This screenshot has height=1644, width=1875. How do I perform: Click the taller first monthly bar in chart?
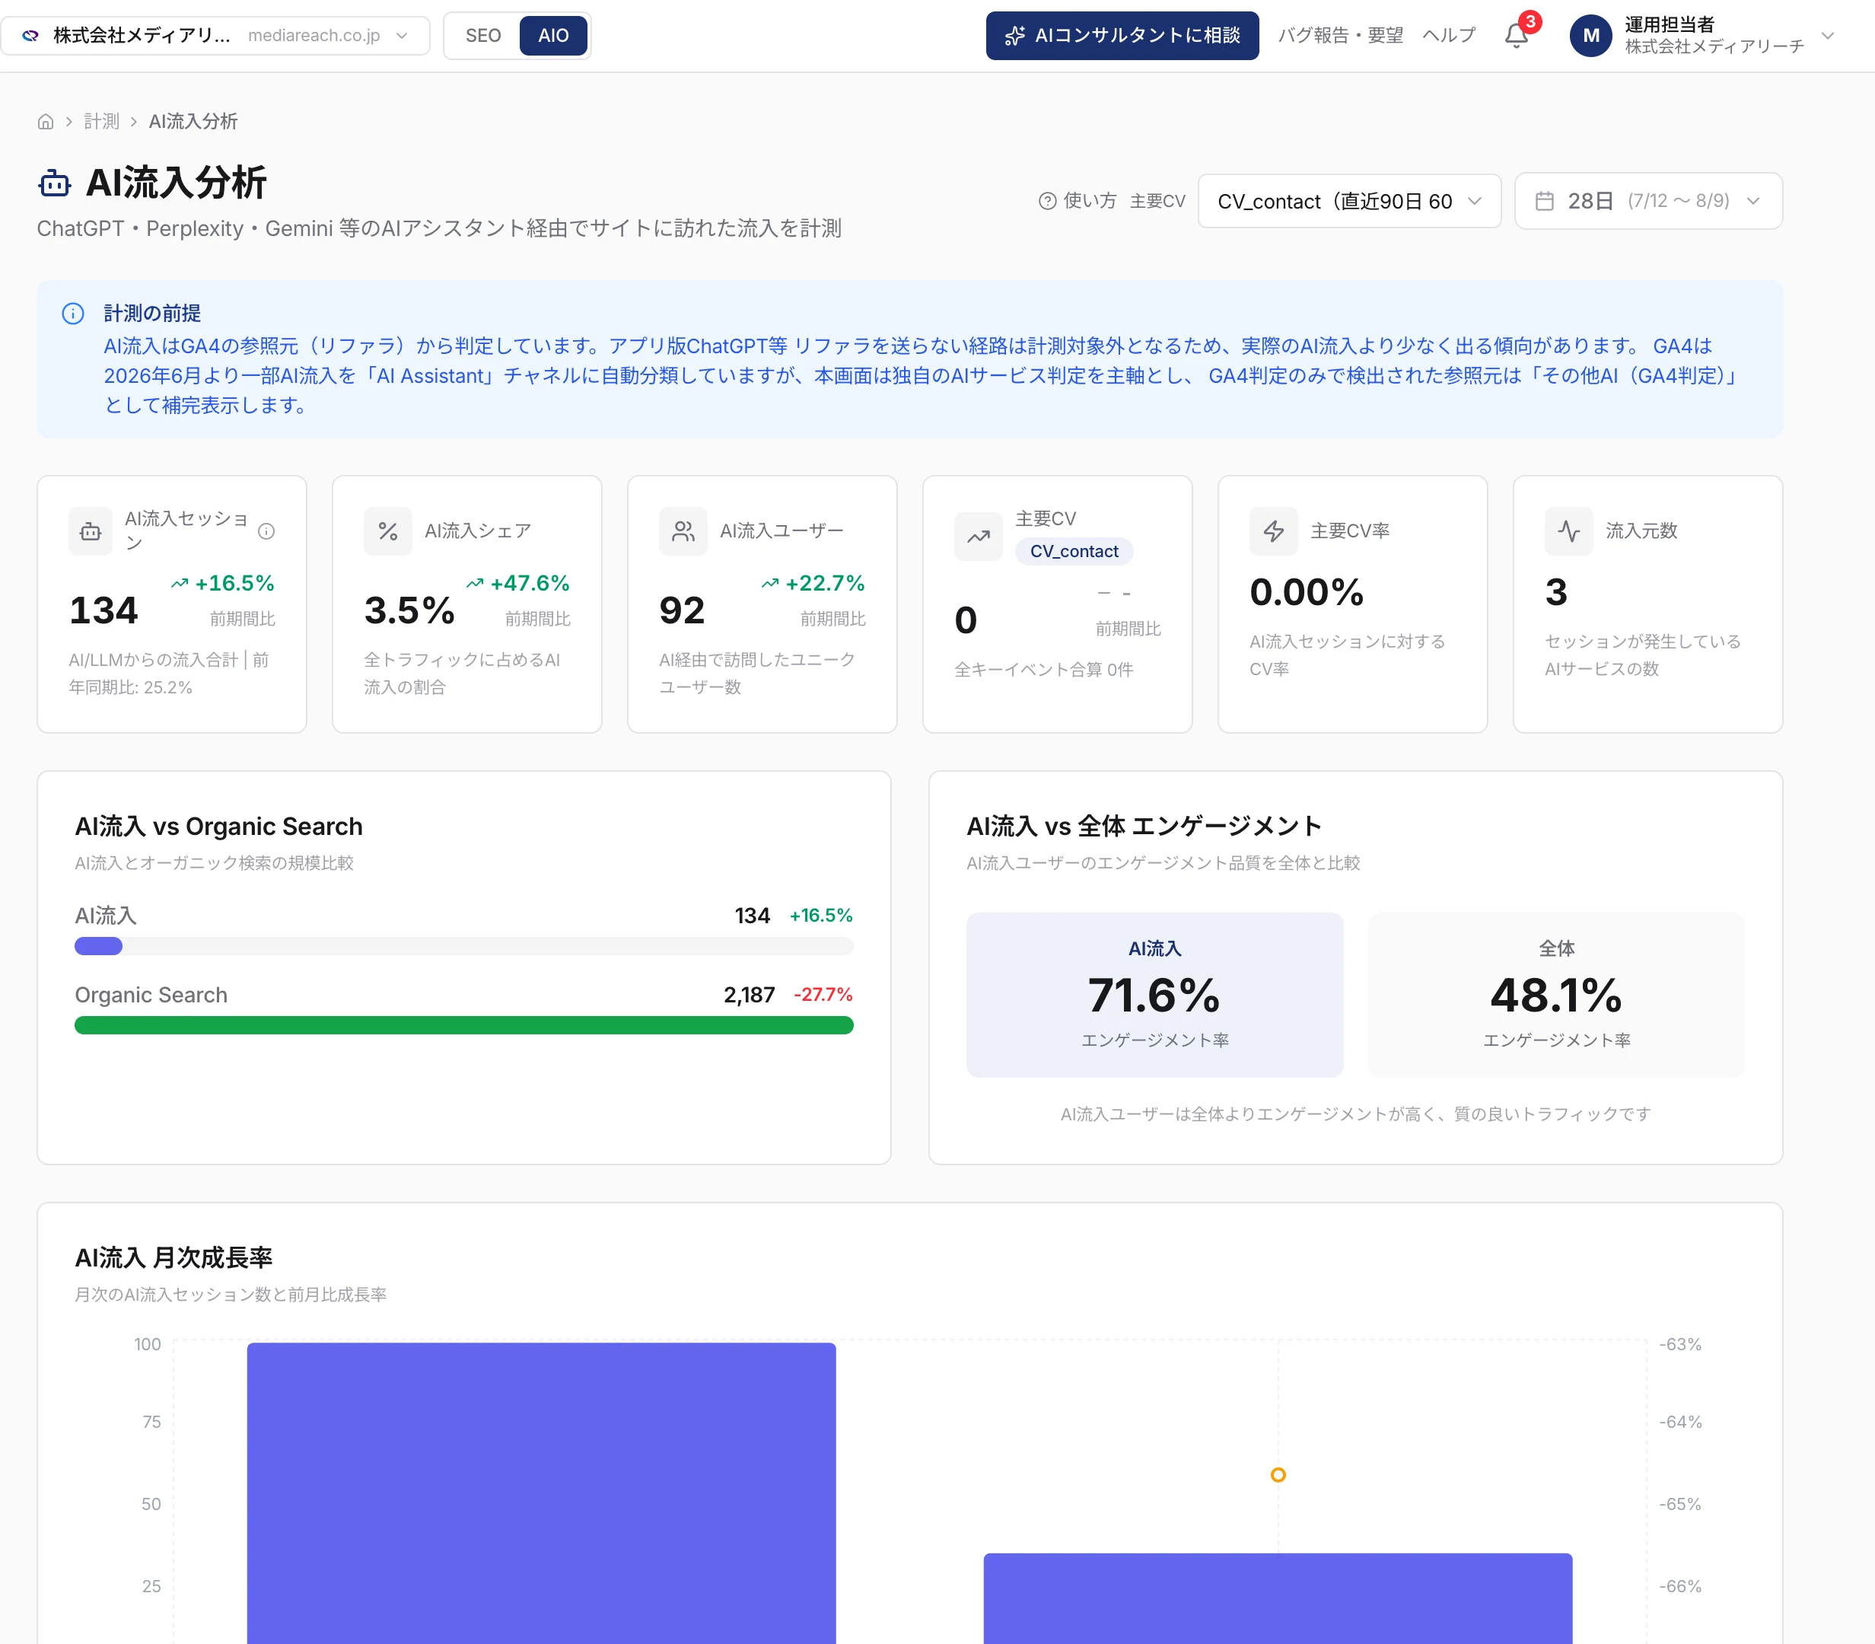541,1493
